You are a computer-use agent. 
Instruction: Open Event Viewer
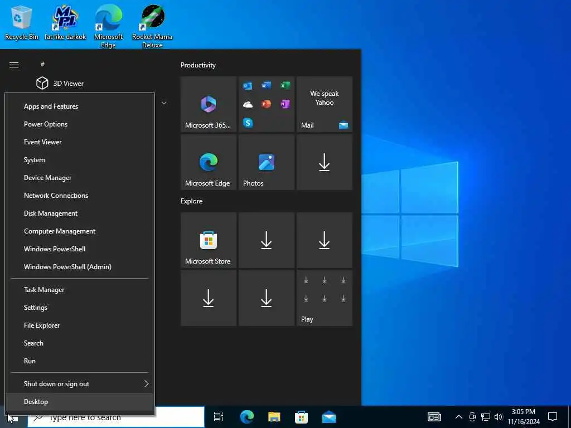click(x=80, y=142)
